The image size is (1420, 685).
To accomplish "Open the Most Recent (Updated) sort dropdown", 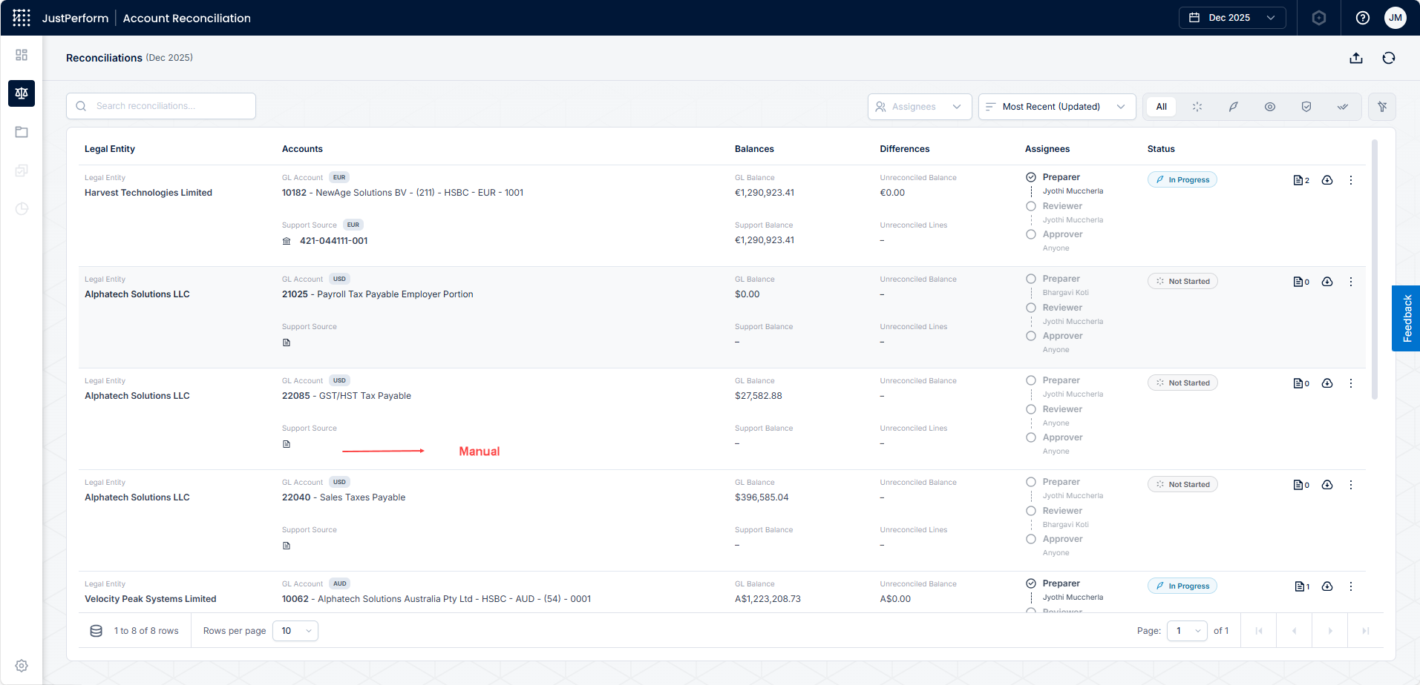I will pos(1057,107).
